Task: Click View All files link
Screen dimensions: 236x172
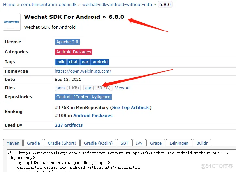Action: 123,88
